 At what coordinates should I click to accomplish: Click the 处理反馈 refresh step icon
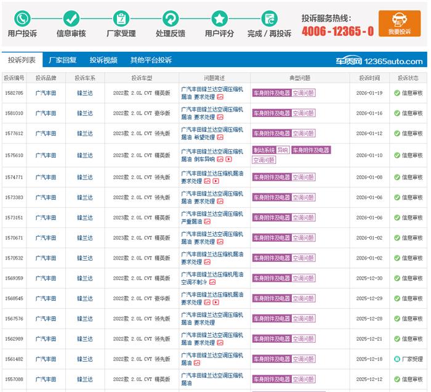click(171, 18)
